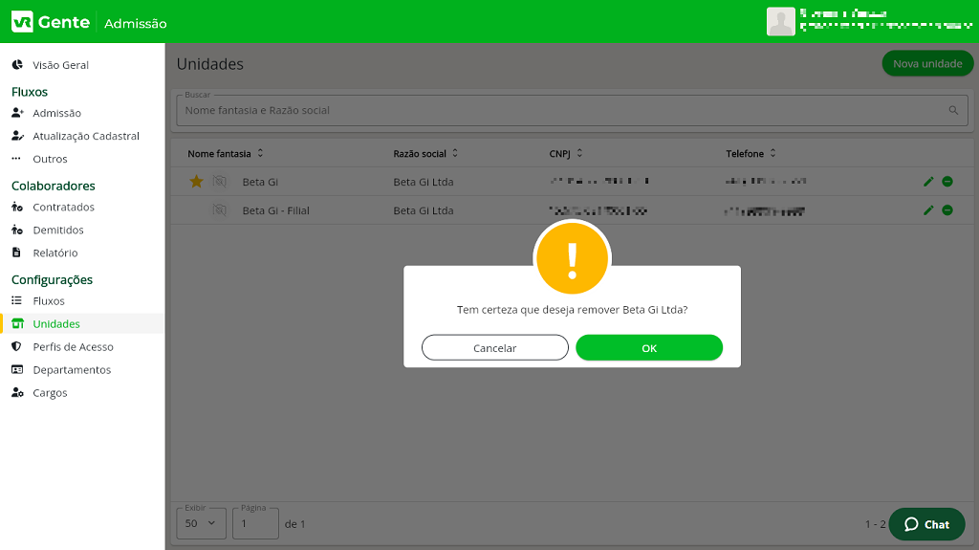The image size is (979, 550).
Task: Click the no-image icon for Beta Gi - Filial
Action: pyautogui.click(x=220, y=210)
